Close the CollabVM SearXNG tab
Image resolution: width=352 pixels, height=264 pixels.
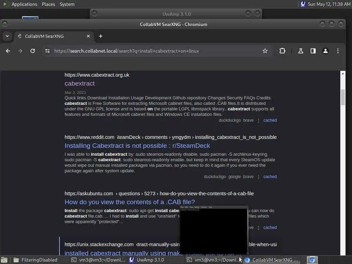[88, 36]
